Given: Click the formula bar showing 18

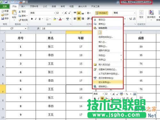Looking at the screenshot, I should pos(100,28).
